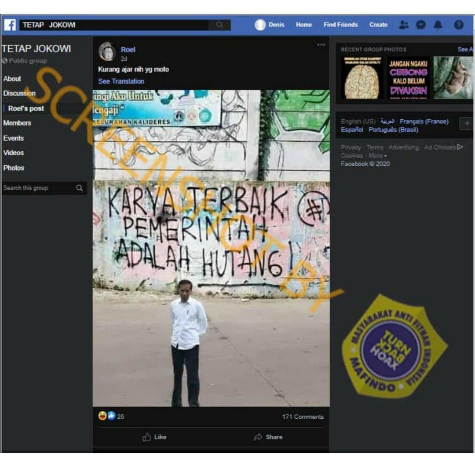The image size is (475, 468).
Task: Open the Members section
Action: tap(17, 123)
